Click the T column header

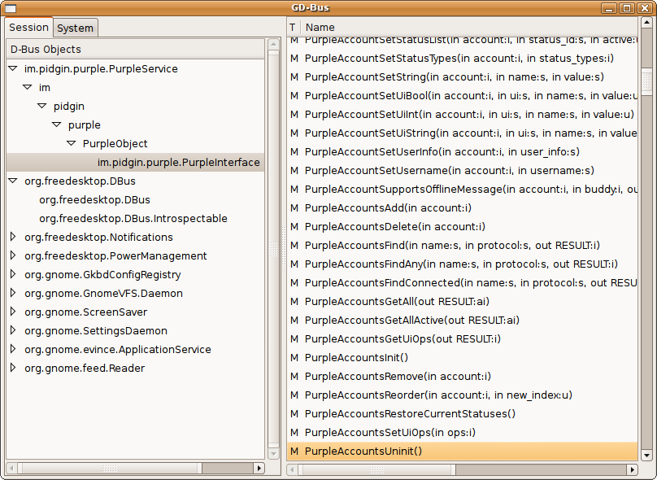click(294, 27)
